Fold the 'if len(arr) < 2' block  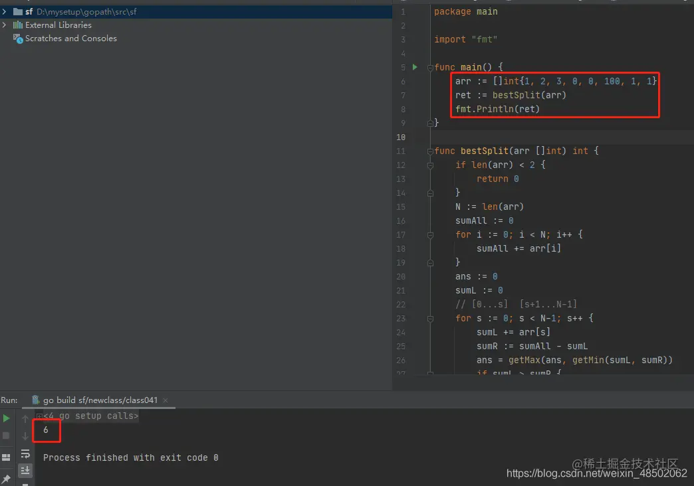click(x=430, y=165)
